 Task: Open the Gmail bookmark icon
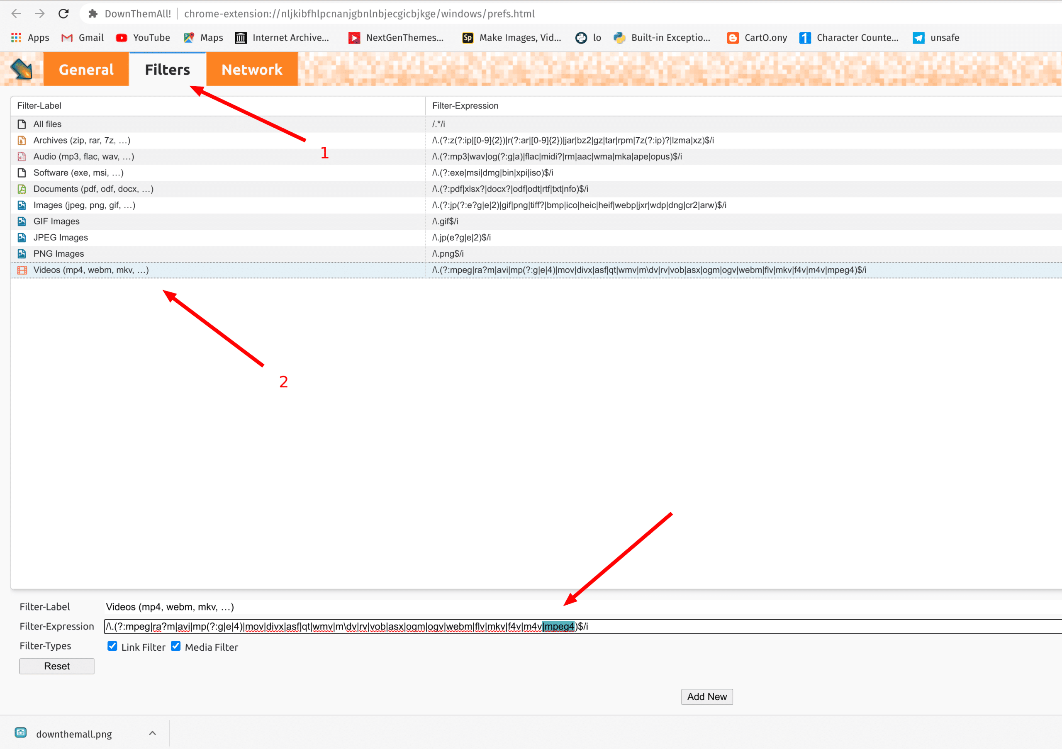click(x=67, y=38)
